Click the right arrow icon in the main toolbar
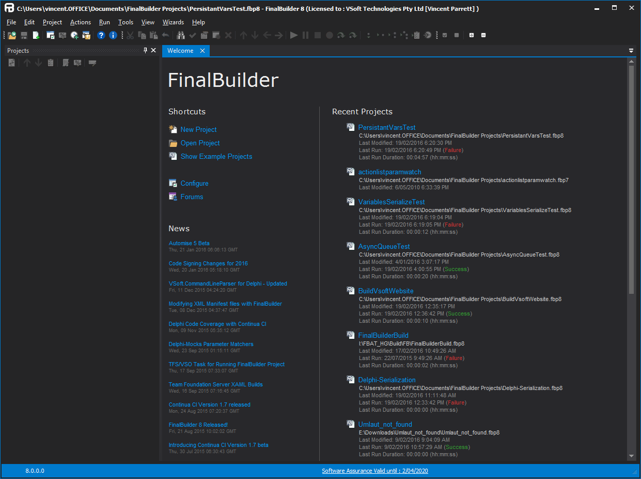This screenshot has width=641, height=479. pos(279,35)
